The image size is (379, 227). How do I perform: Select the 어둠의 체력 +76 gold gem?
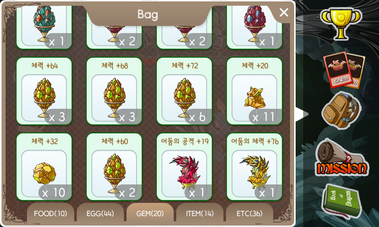[x=254, y=167]
